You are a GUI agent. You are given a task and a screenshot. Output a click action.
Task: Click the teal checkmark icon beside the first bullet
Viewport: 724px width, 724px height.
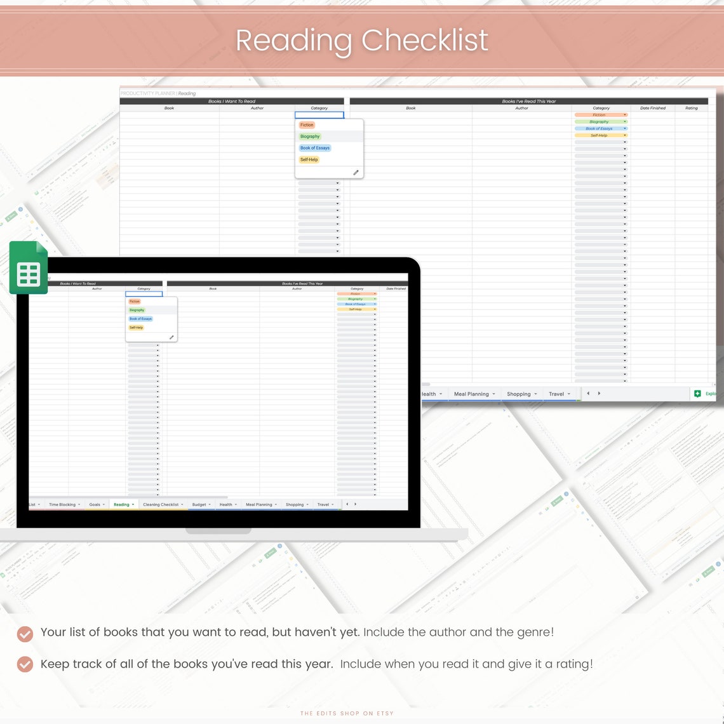pos(24,634)
